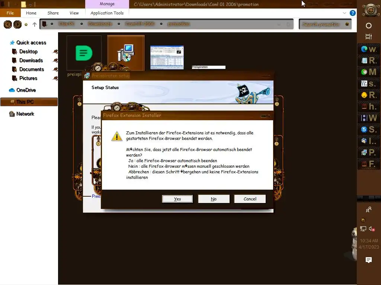This screenshot has width=381, height=285.
Task: Open File Explorer help icon
Action: pyautogui.click(x=353, y=13)
